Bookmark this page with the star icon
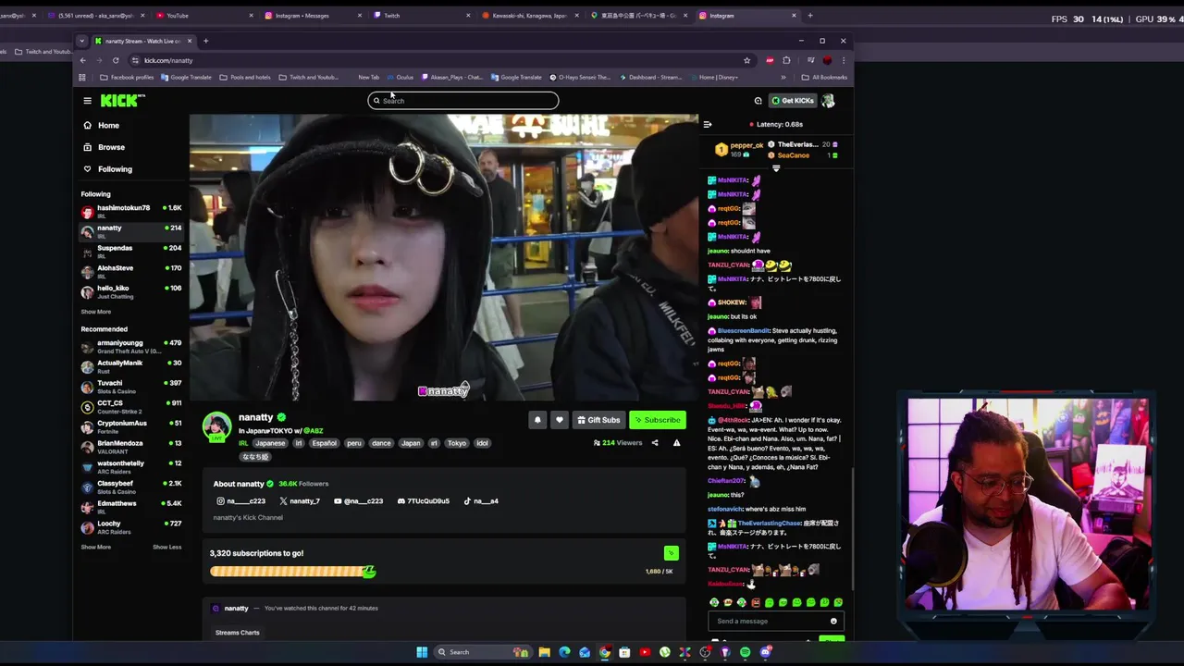This screenshot has width=1184, height=666. tap(746, 60)
